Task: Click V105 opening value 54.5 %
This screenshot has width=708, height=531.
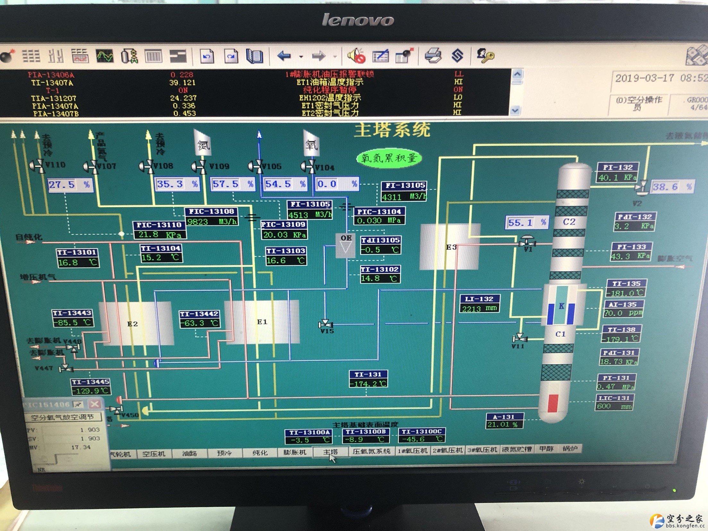Action: tap(285, 184)
